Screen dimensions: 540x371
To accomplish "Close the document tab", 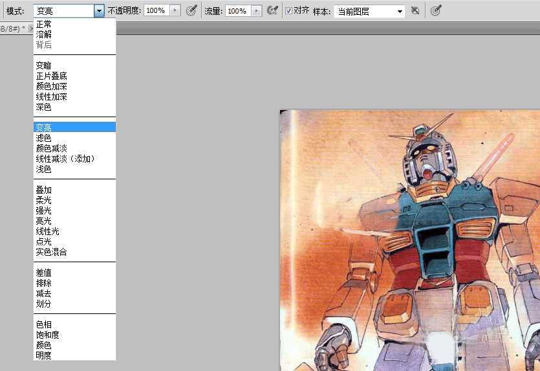I will point(32,29).
